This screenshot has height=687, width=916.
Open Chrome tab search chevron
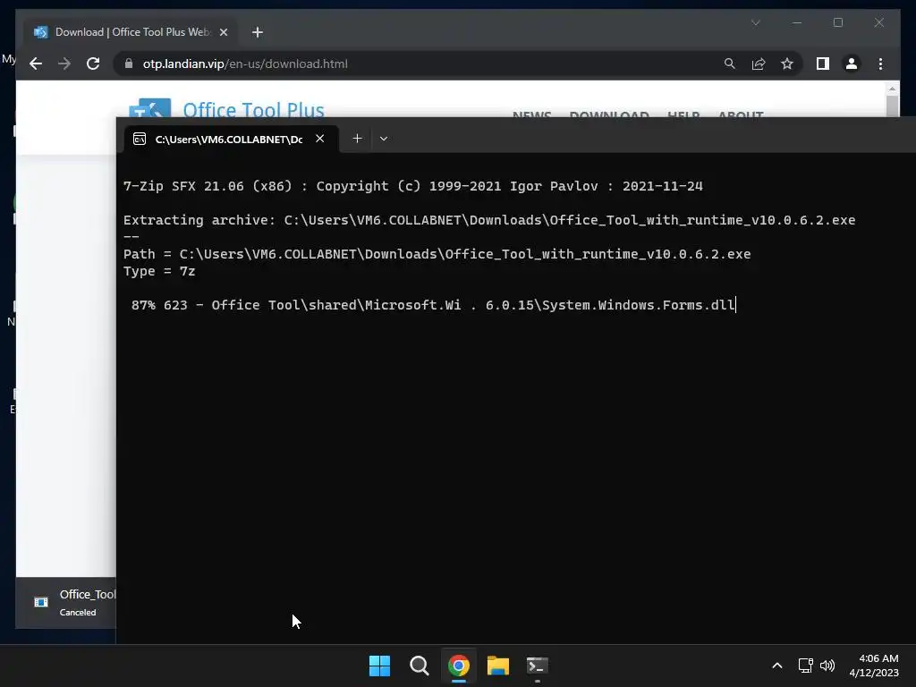tap(755, 22)
